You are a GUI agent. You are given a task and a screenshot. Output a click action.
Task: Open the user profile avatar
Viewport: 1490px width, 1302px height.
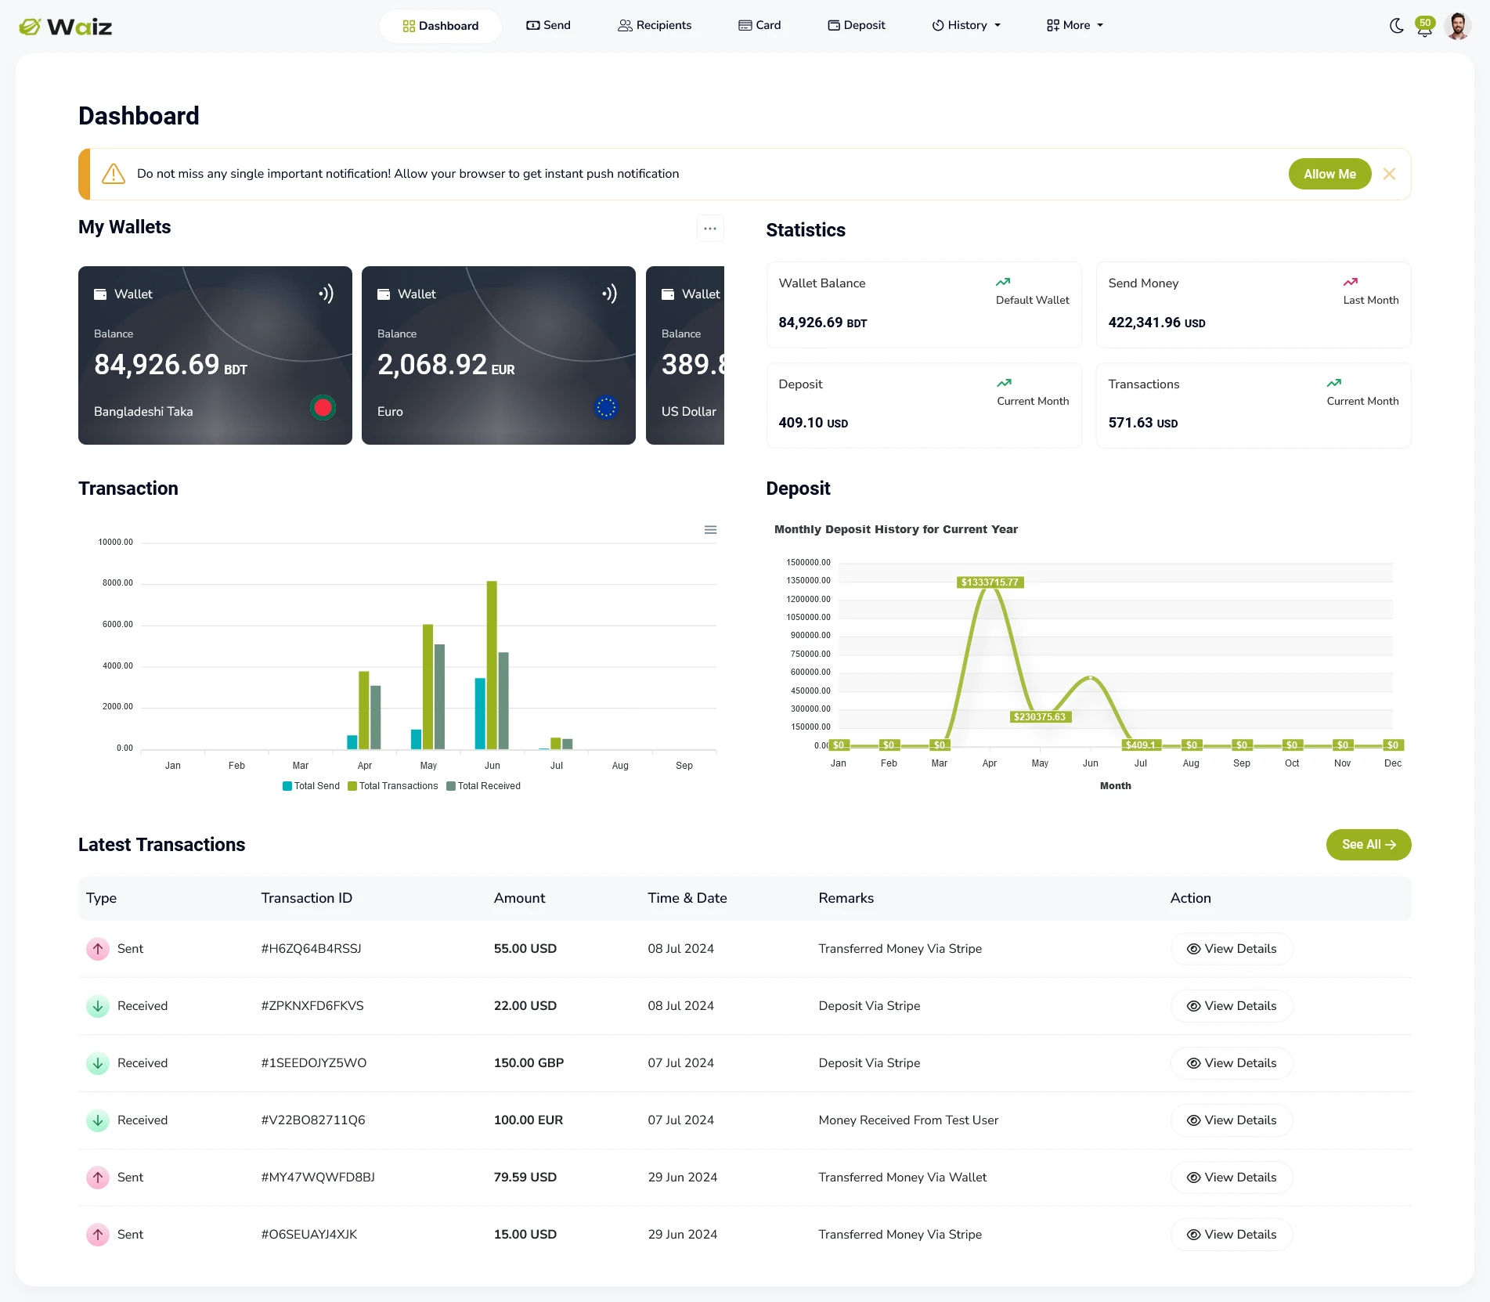tap(1457, 26)
